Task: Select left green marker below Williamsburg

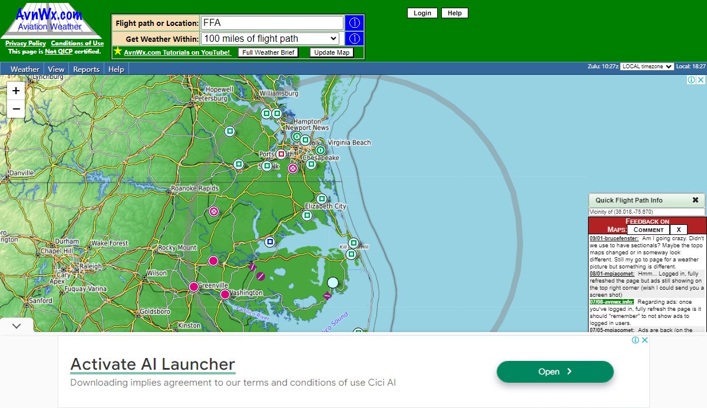Action: click(x=266, y=113)
